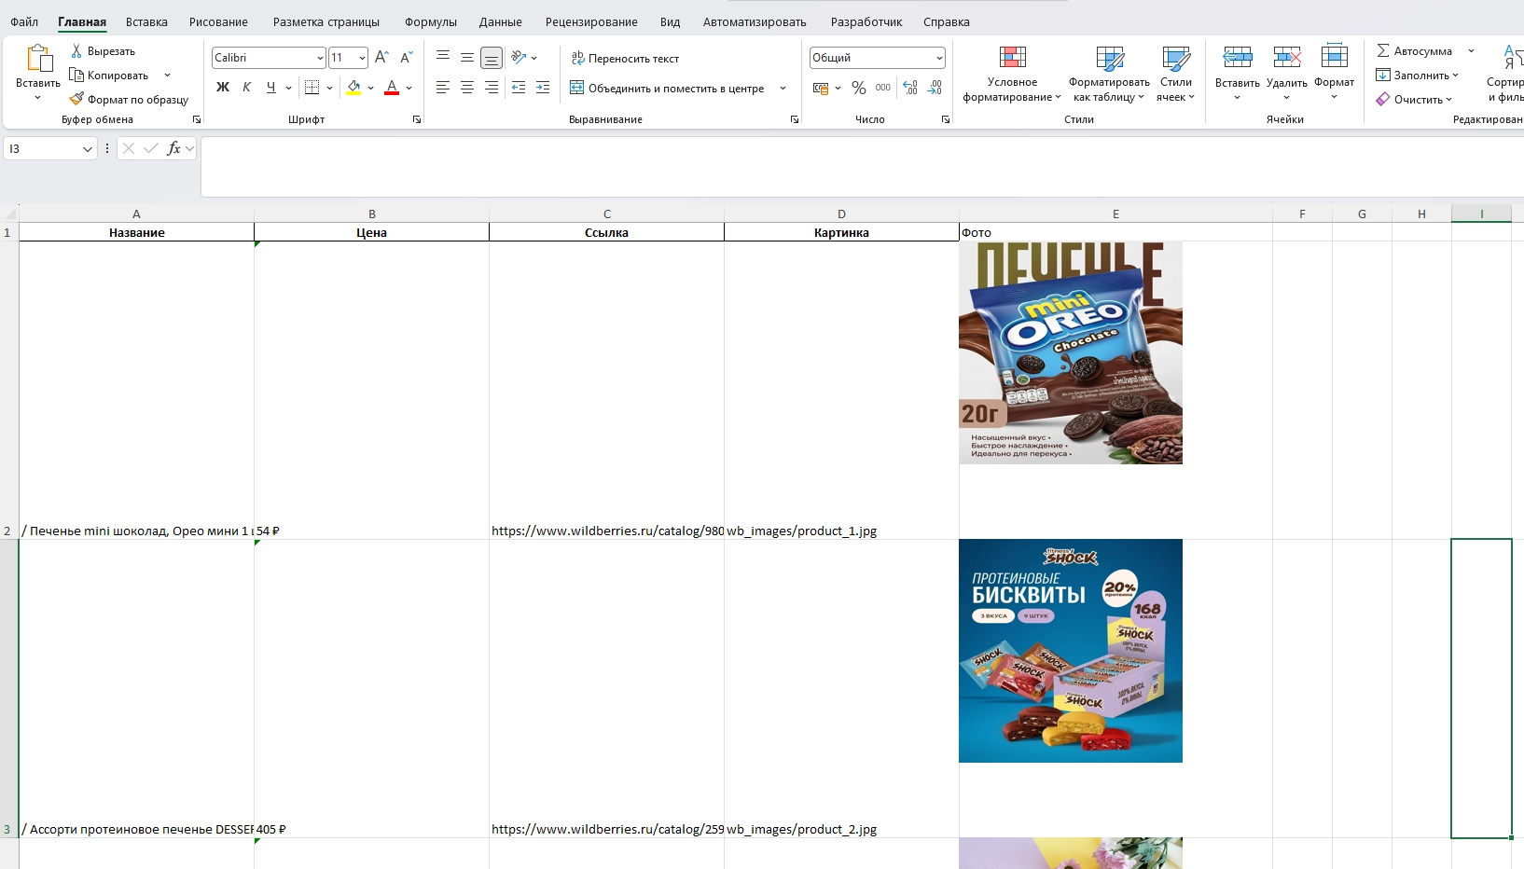Apply cell borders with the borders icon
Image resolution: width=1524 pixels, height=869 pixels.
(x=312, y=88)
